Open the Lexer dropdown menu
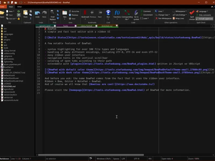Screen dimensions: 215x161 (145, 19)
